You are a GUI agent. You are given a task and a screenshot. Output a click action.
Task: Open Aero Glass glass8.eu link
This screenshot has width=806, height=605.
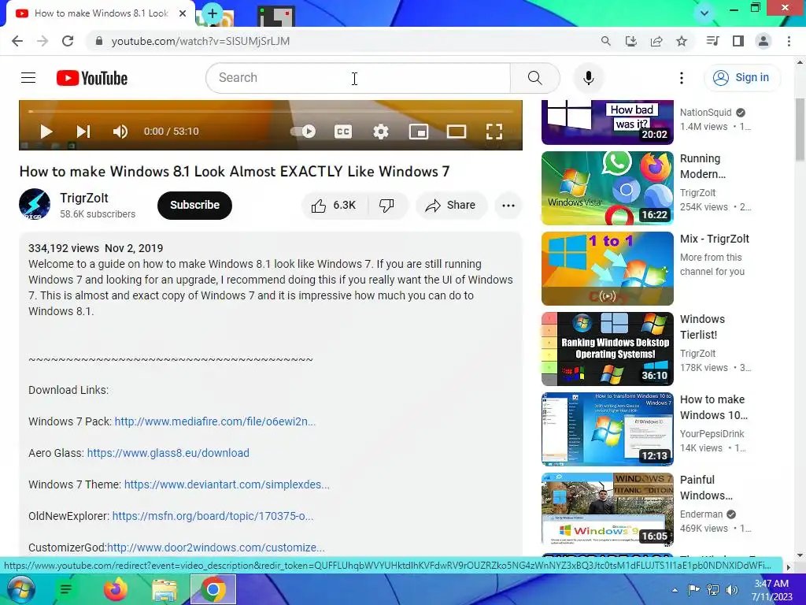pyautogui.click(x=168, y=453)
